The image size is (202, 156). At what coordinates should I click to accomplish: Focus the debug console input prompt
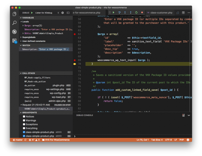(x=133, y=136)
